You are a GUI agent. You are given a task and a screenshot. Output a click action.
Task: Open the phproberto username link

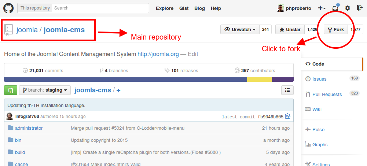[298, 8]
